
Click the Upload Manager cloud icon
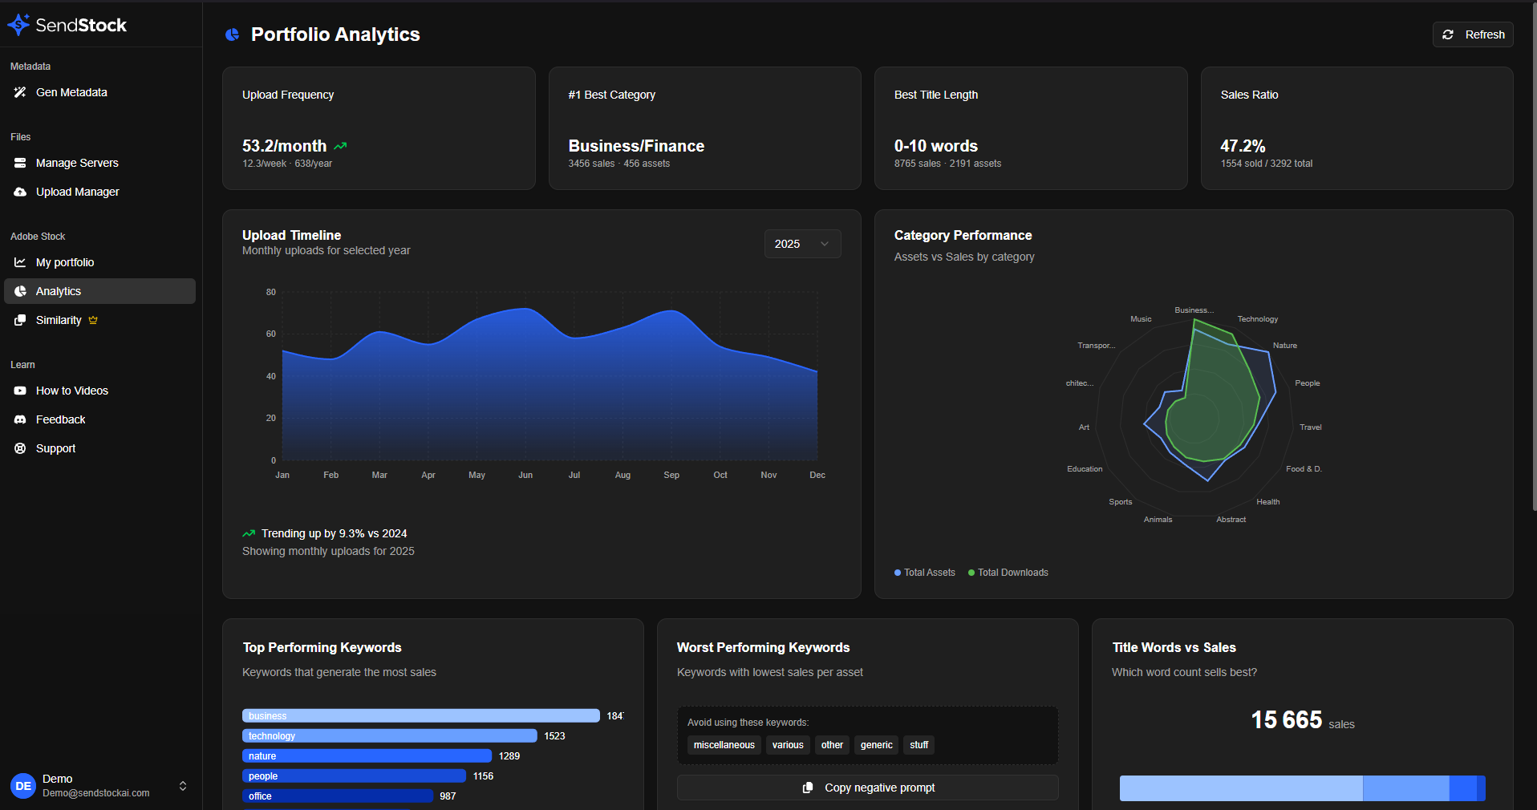(20, 192)
